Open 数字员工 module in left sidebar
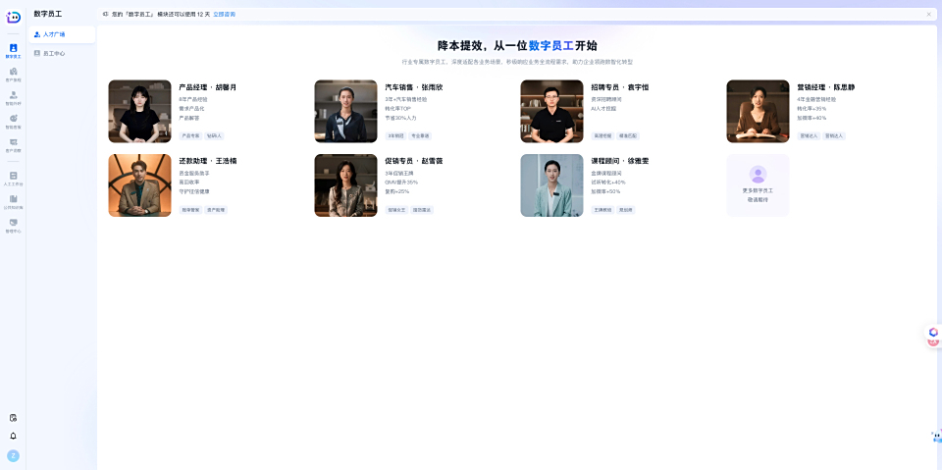 (x=13, y=50)
